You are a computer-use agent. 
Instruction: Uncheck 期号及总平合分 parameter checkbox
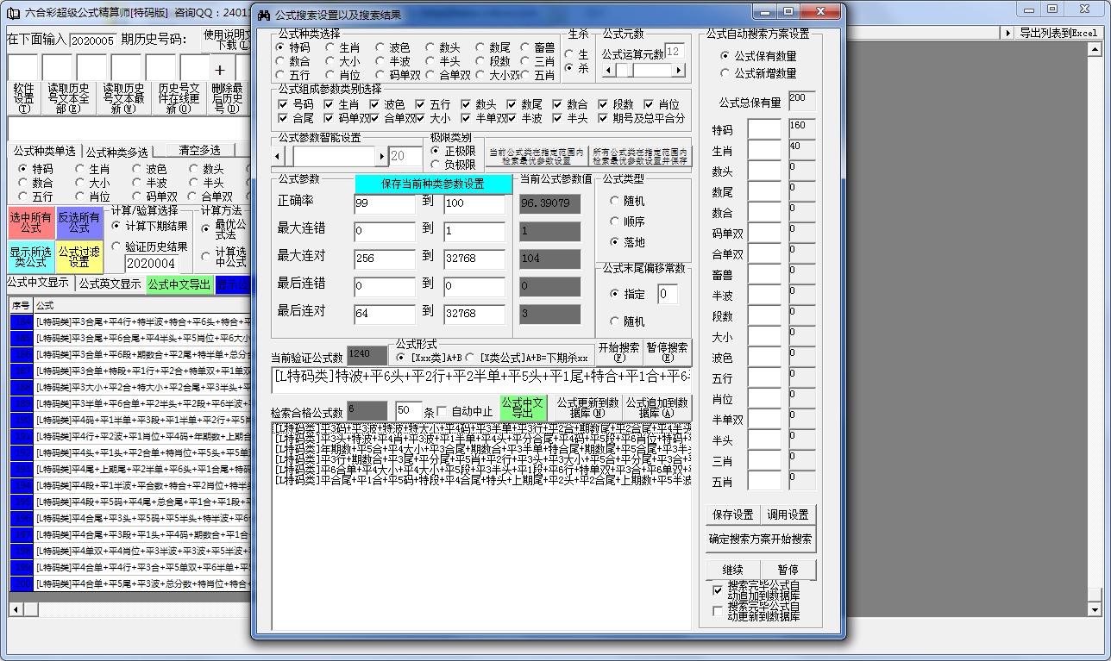604,118
